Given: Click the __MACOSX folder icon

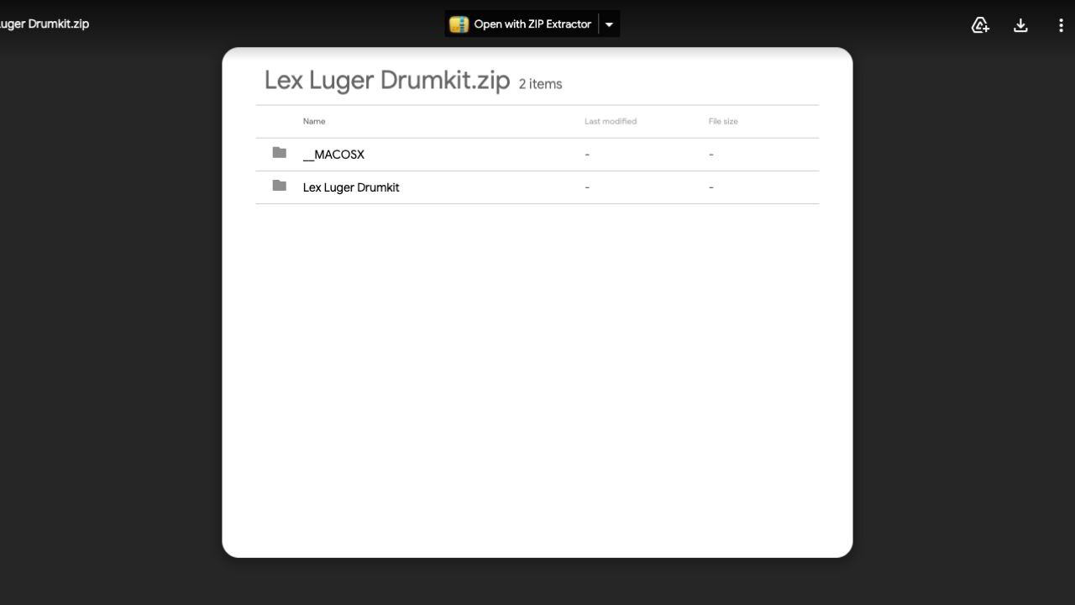Looking at the screenshot, I should (x=280, y=153).
